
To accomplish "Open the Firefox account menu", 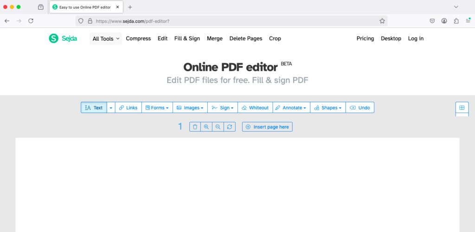I will tap(444, 21).
